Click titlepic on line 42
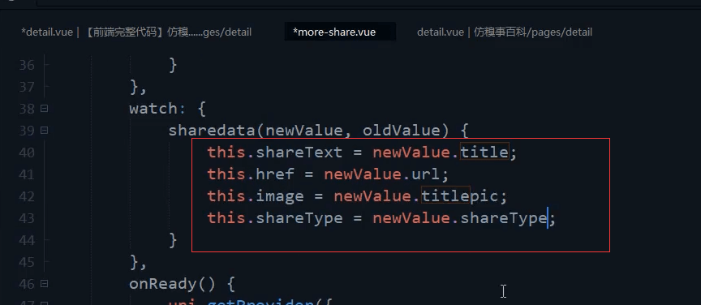The width and height of the screenshot is (701, 305). click(x=460, y=196)
